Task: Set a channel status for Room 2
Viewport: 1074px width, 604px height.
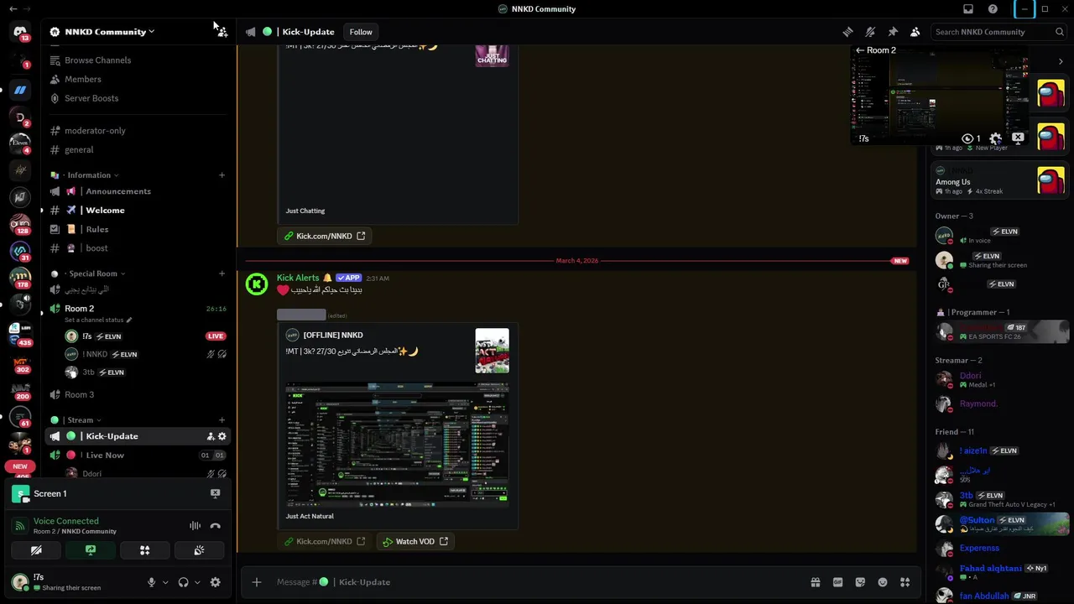Action: coord(98,320)
